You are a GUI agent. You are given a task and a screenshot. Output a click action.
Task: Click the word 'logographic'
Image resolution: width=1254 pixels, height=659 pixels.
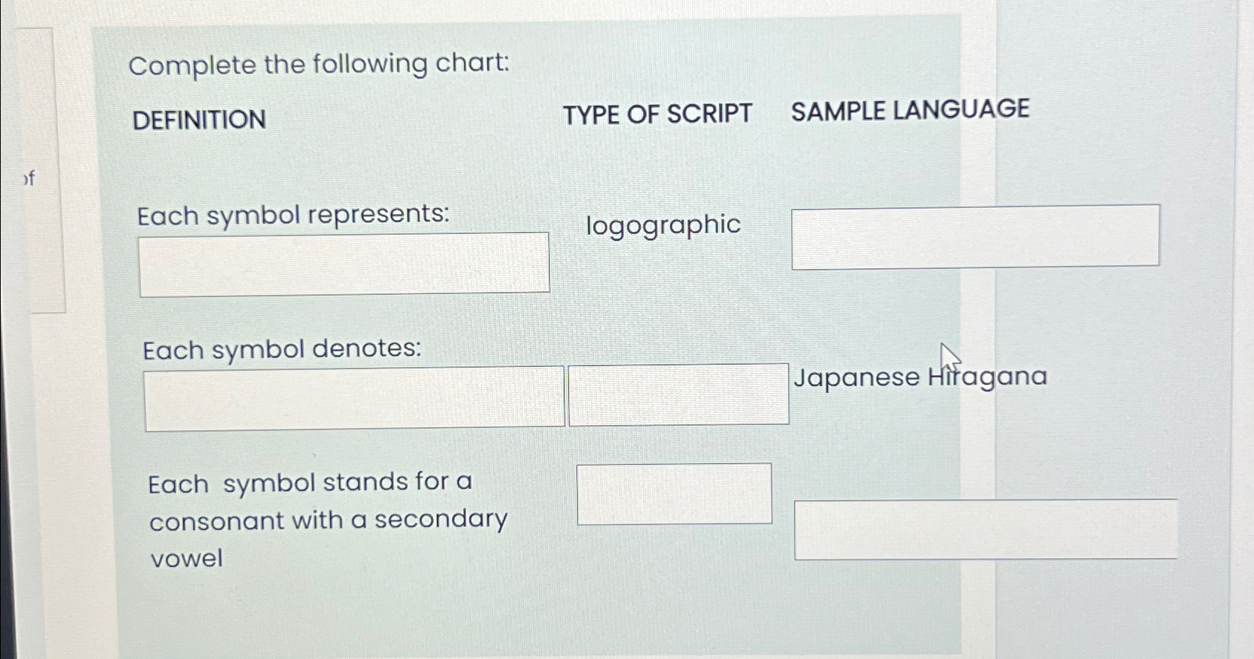(x=662, y=226)
